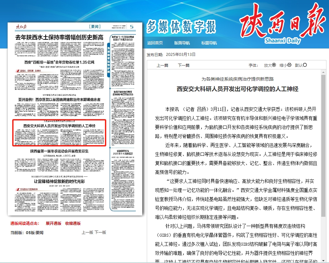329x263 pixels.
Task: Click article title 西安交大科研人员开发出可化学调控的人工神经
Action: [238, 89]
